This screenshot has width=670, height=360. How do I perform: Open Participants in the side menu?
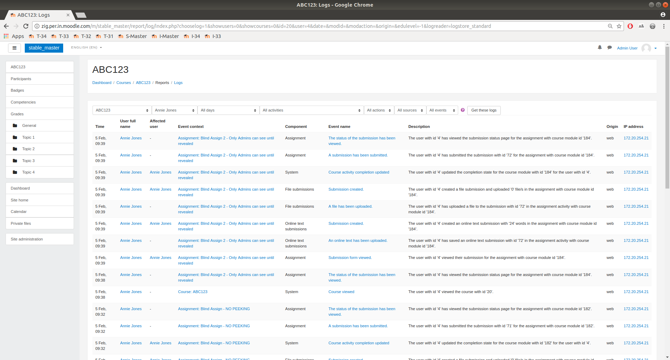pos(40,79)
